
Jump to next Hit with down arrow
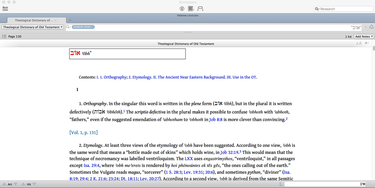tap(34, 184)
